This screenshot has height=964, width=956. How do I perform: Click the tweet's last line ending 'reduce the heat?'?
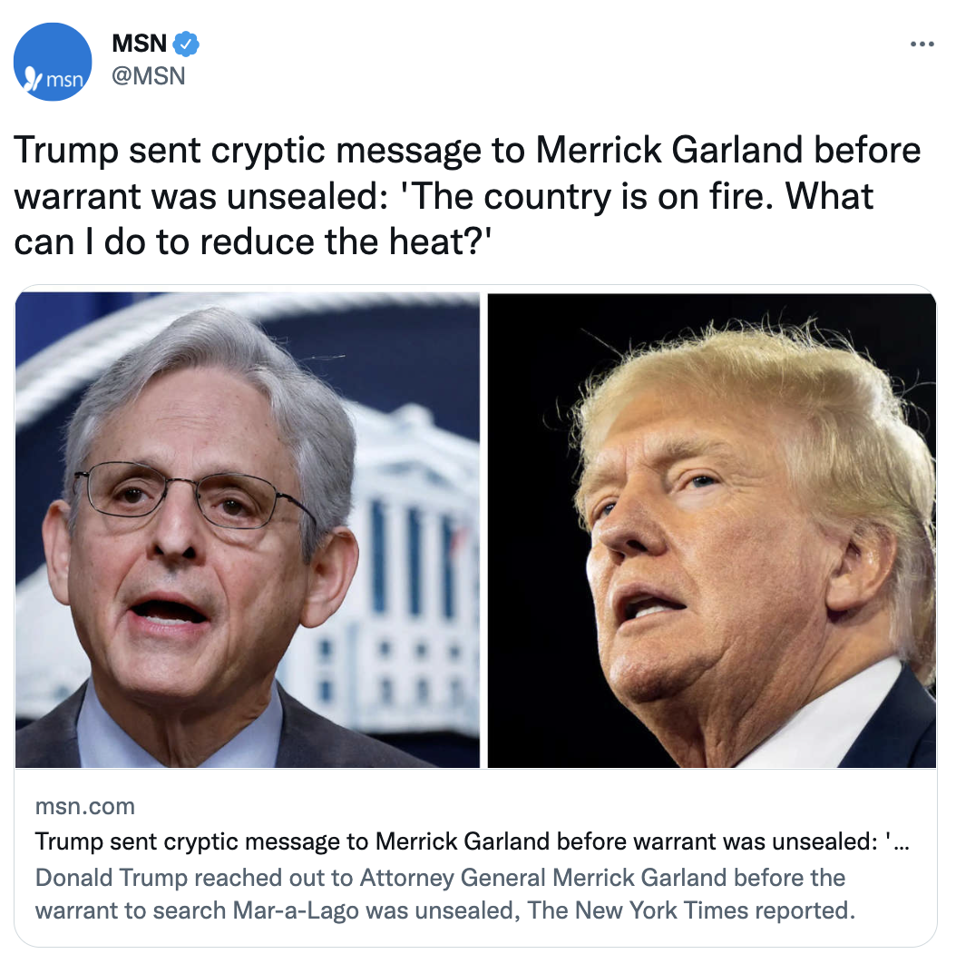point(252,241)
